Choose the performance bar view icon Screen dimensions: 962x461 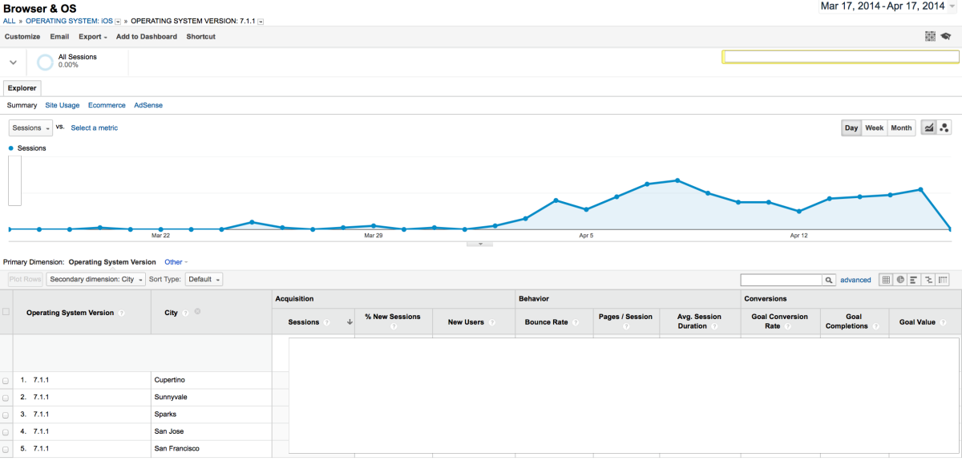pyautogui.click(x=915, y=280)
